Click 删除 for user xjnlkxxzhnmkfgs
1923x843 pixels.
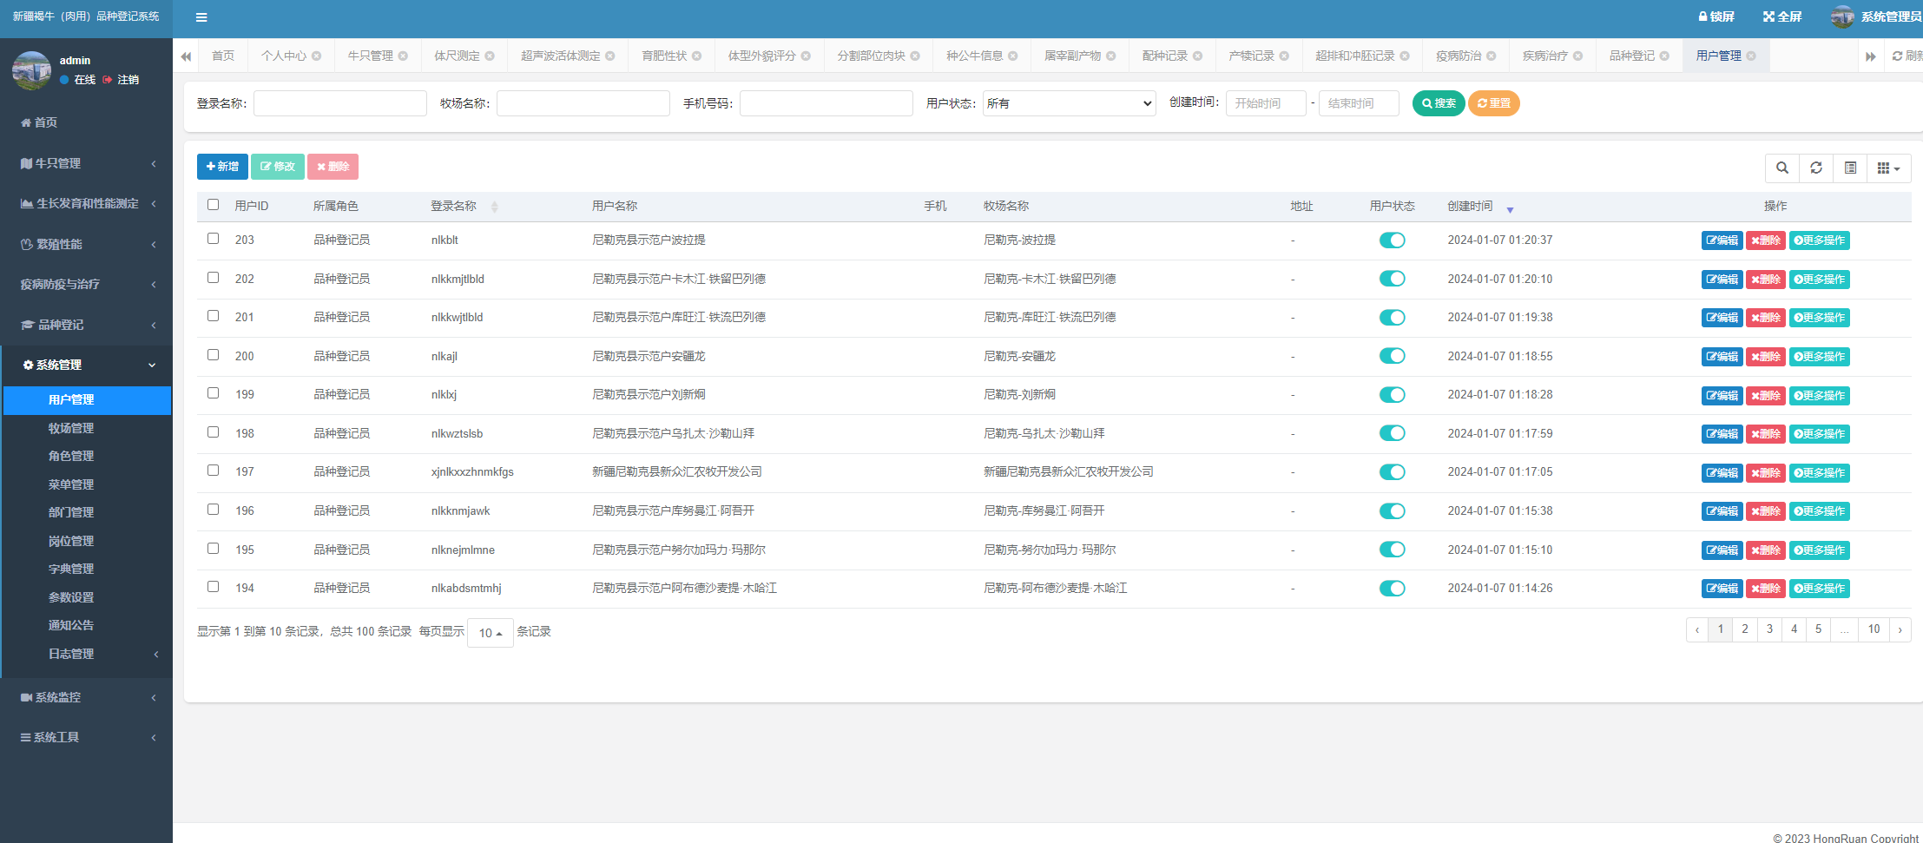[1766, 473]
